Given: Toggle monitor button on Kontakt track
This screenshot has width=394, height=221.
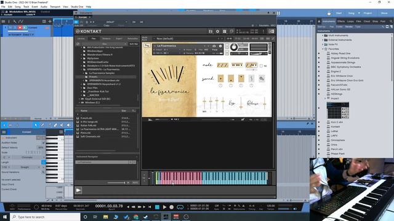Looking at the screenshot, I should [x=25, y=28].
